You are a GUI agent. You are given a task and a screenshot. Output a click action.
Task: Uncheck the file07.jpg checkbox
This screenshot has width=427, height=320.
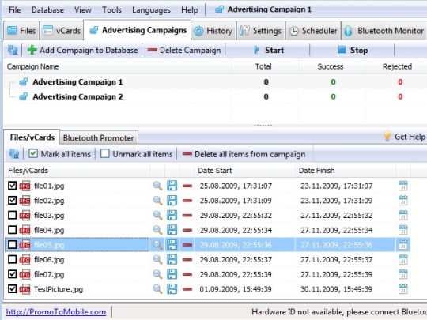pos(12,274)
